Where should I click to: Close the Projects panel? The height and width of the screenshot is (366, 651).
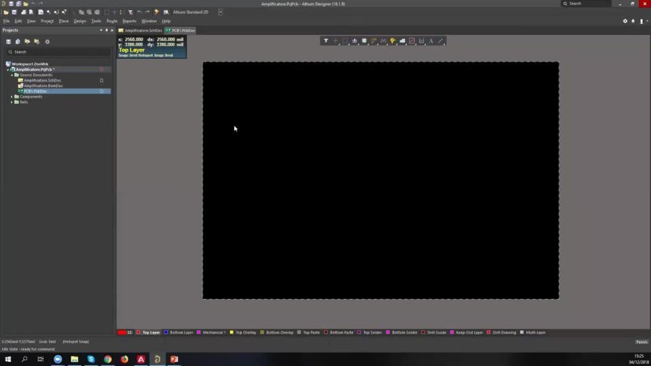click(112, 30)
